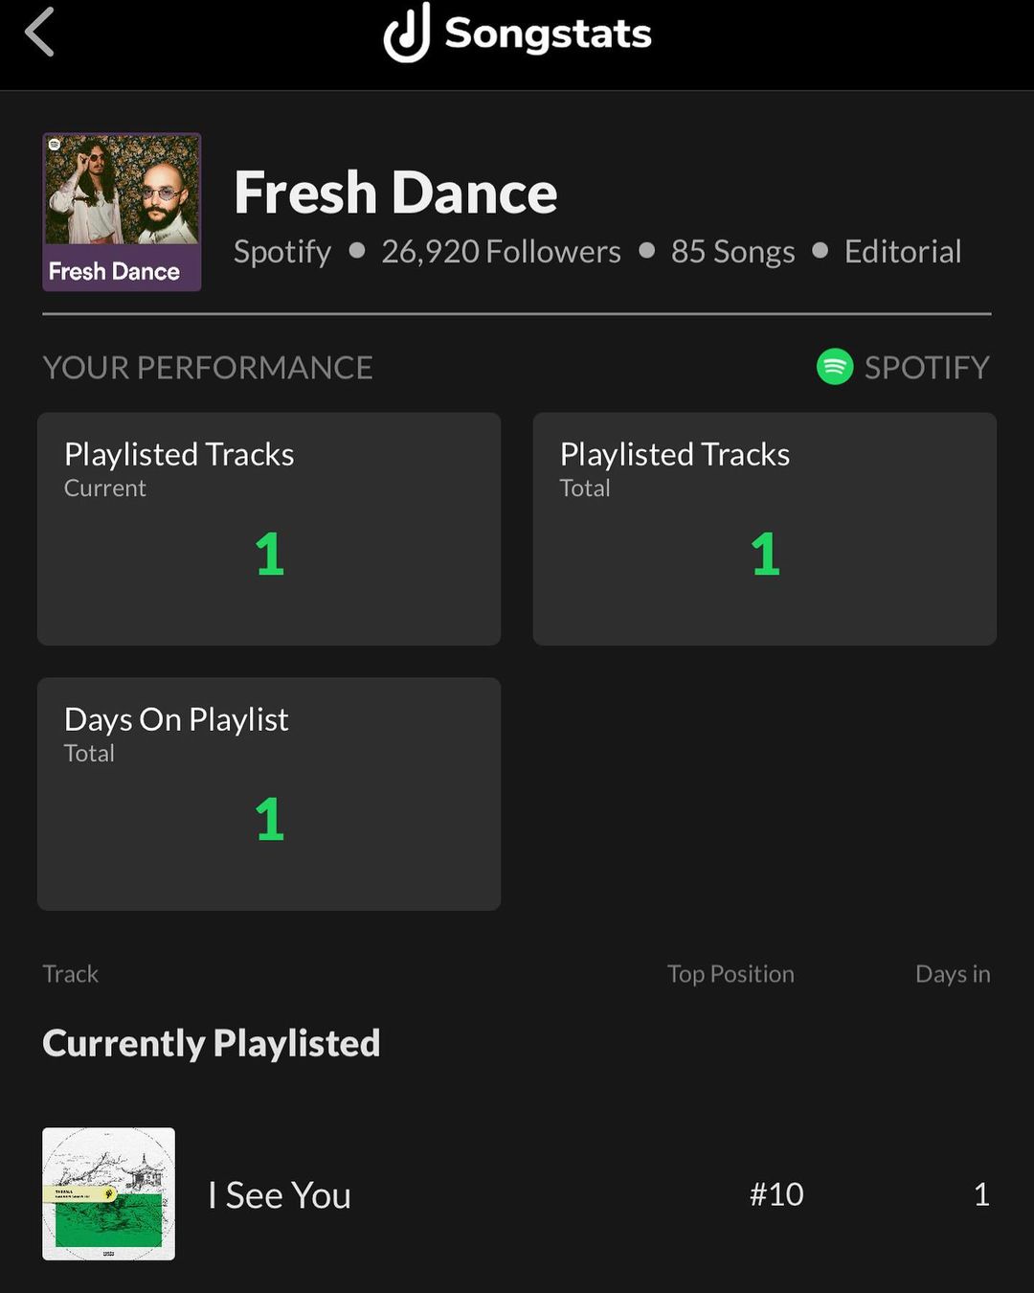Click the Fresh Dance playlist title

(395, 193)
